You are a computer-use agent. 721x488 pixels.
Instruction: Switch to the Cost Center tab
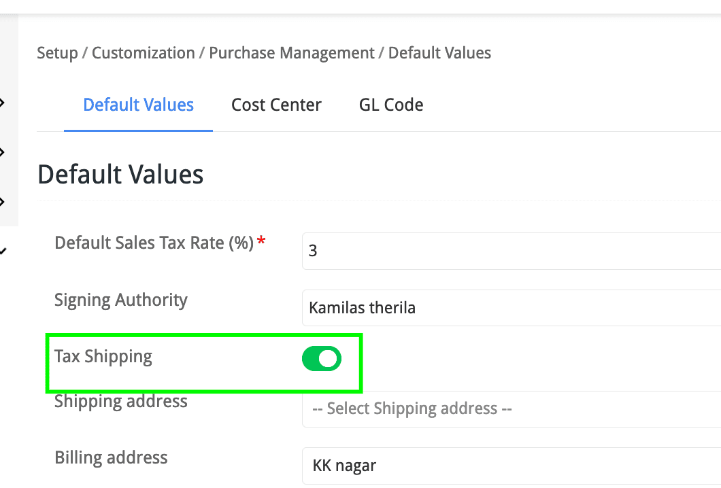coord(276,105)
